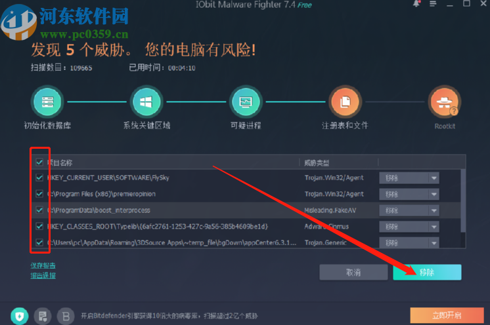Click the suspicious processes monitor icon
Screen dimensions: 490x325
coord(246,102)
